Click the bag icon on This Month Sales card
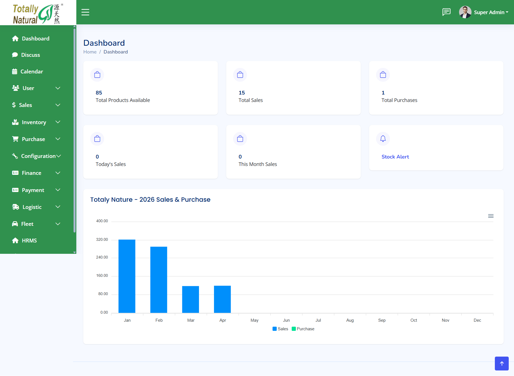This screenshot has height=376, width=514. coord(240,139)
